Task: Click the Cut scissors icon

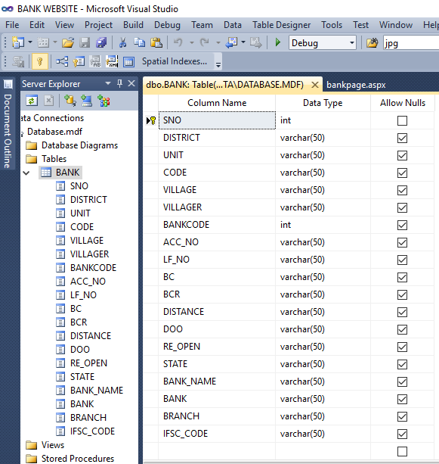Action: click(122, 43)
